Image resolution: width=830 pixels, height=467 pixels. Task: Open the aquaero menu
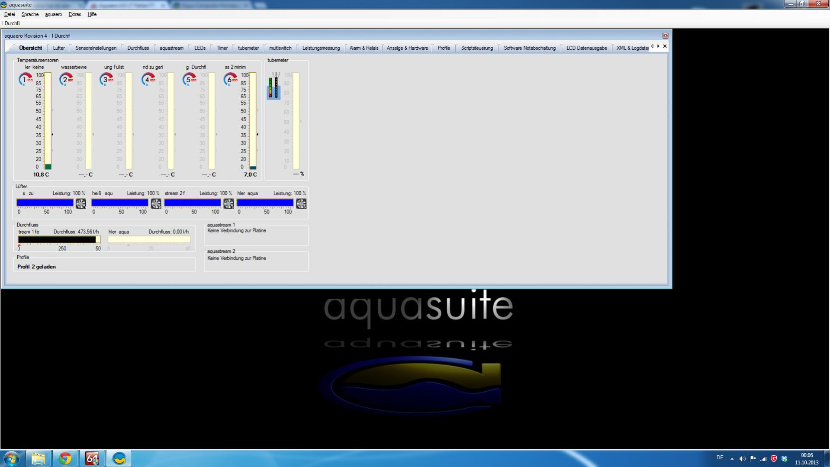coord(54,14)
